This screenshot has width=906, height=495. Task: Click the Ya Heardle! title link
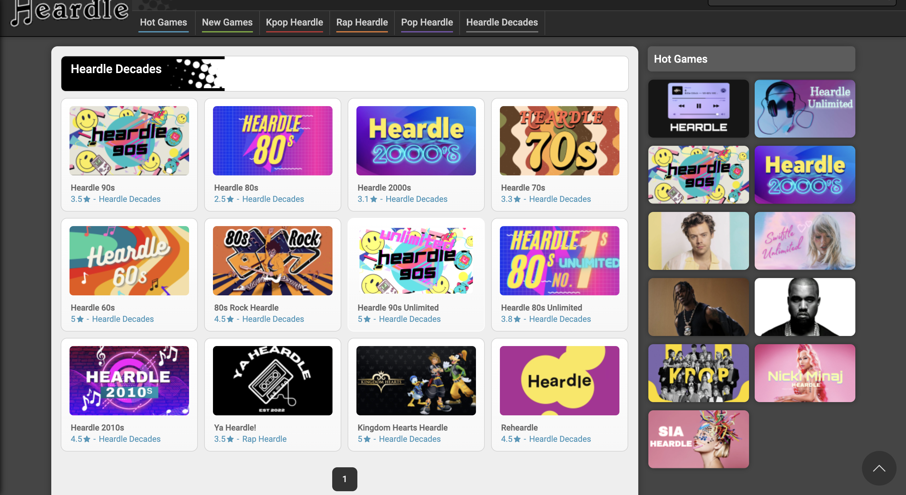(x=235, y=428)
